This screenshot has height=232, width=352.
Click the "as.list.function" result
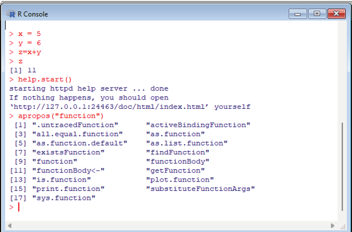[187, 143]
